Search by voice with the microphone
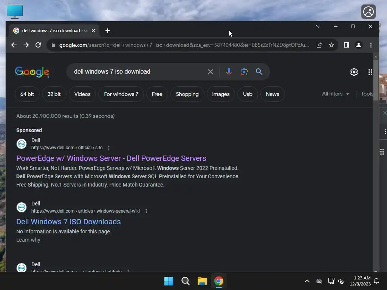This screenshot has width=387, height=290. coord(229,72)
